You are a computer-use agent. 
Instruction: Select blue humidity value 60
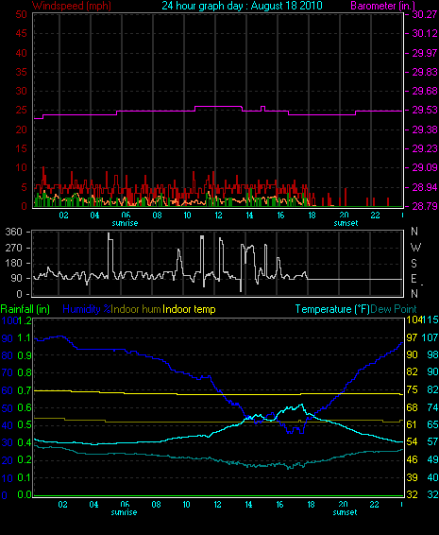coord(8,390)
